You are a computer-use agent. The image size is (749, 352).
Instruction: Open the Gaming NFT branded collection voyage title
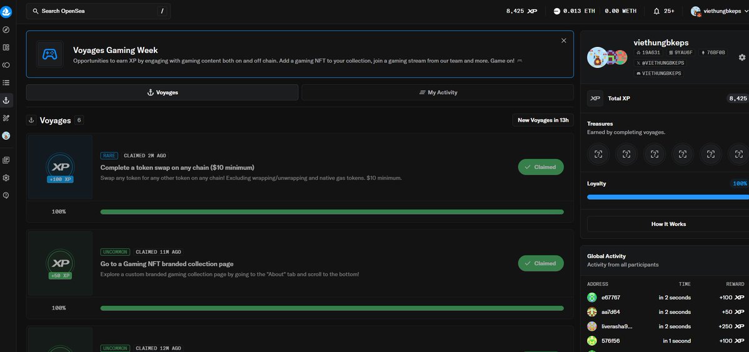click(x=167, y=264)
